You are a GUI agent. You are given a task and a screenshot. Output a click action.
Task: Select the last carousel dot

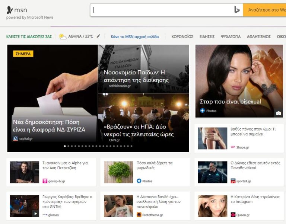pos(131,146)
